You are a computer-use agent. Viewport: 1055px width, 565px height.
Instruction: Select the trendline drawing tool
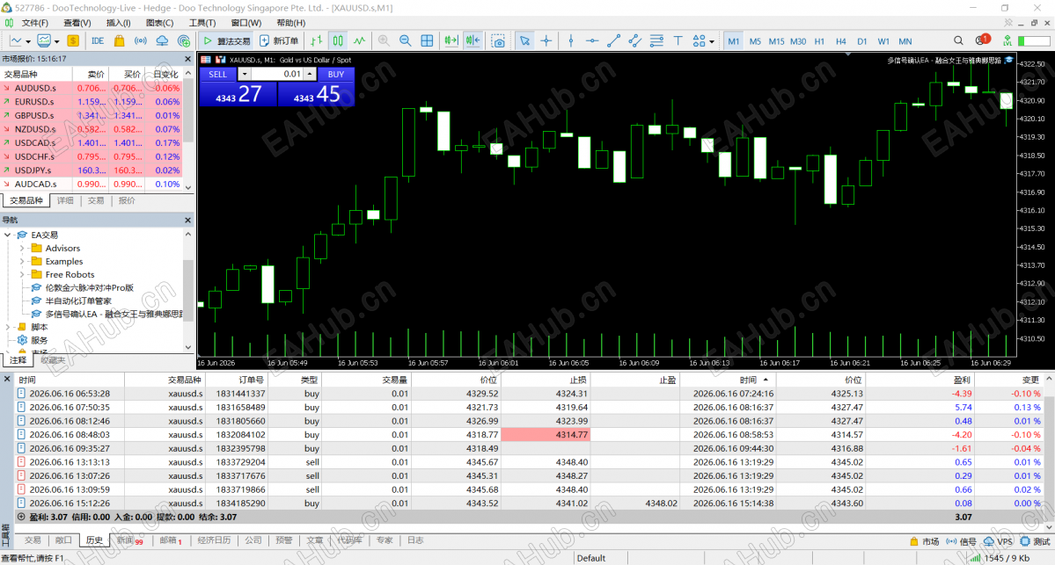613,41
